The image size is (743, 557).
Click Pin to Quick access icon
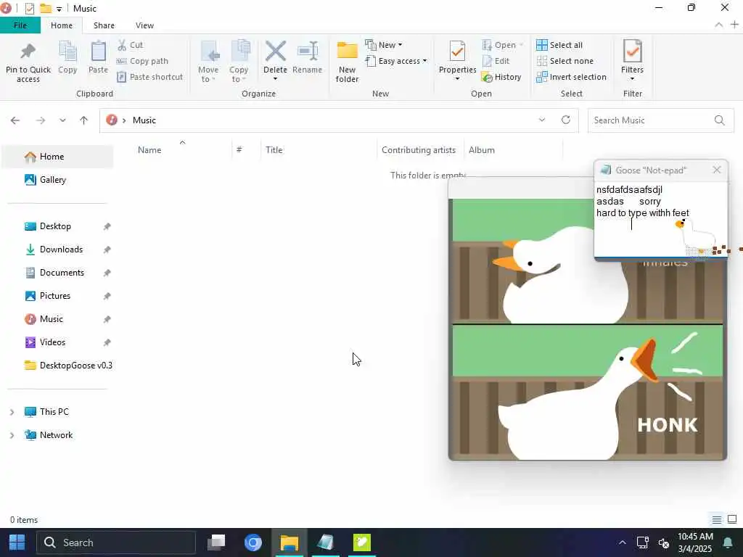(x=28, y=51)
